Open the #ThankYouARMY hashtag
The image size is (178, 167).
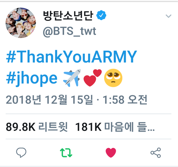[72, 57]
